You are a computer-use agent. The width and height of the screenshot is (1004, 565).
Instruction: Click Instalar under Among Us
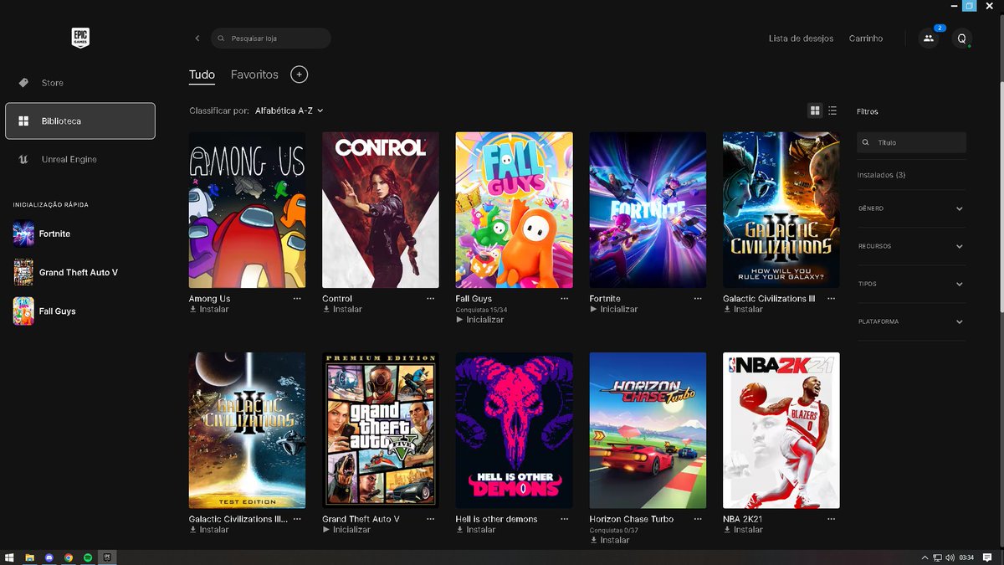pyautogui.click(x=209, y=310)
